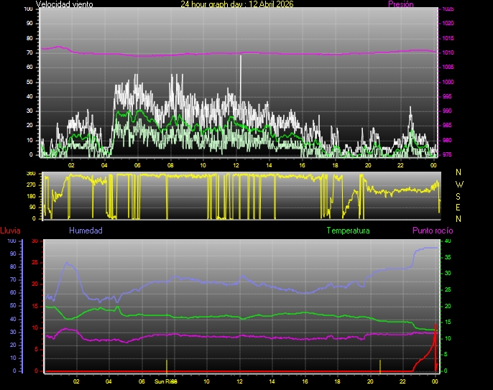Click the W compass direction letter
The image size is (493, 390).
(x=459, y=184)
